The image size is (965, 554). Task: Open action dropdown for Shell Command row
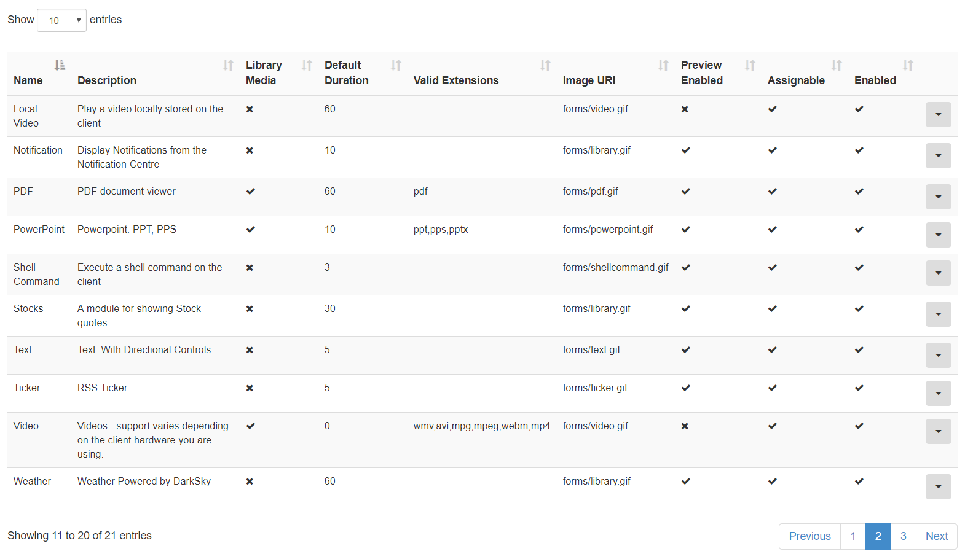click(938, 273)
